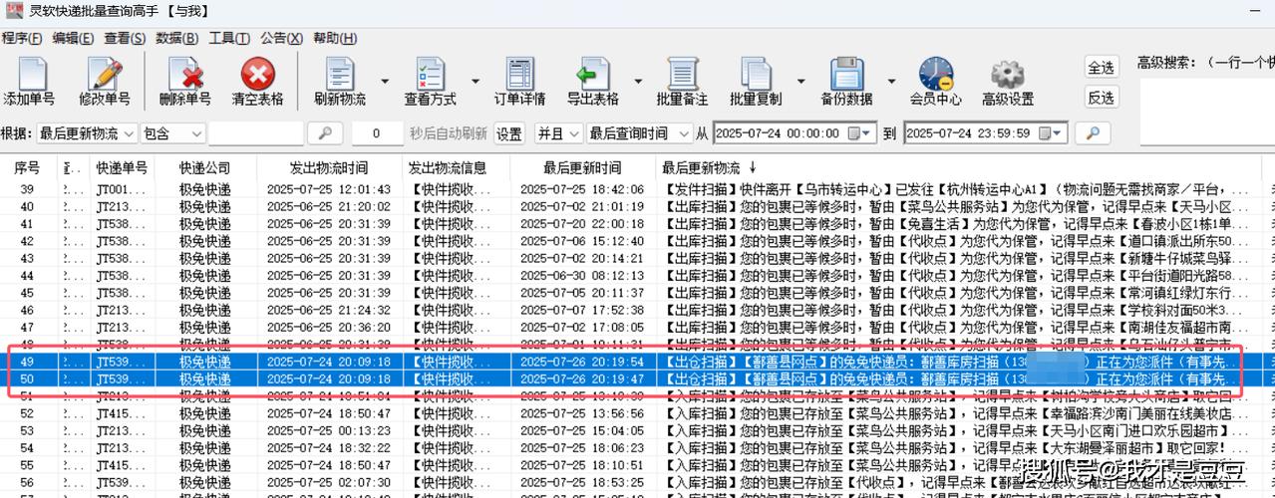Image resolution: width=1275 pixels, height=498 pixels.
Task: Open the 并且 (and) logic dropdown
Action: pos(558,133)
